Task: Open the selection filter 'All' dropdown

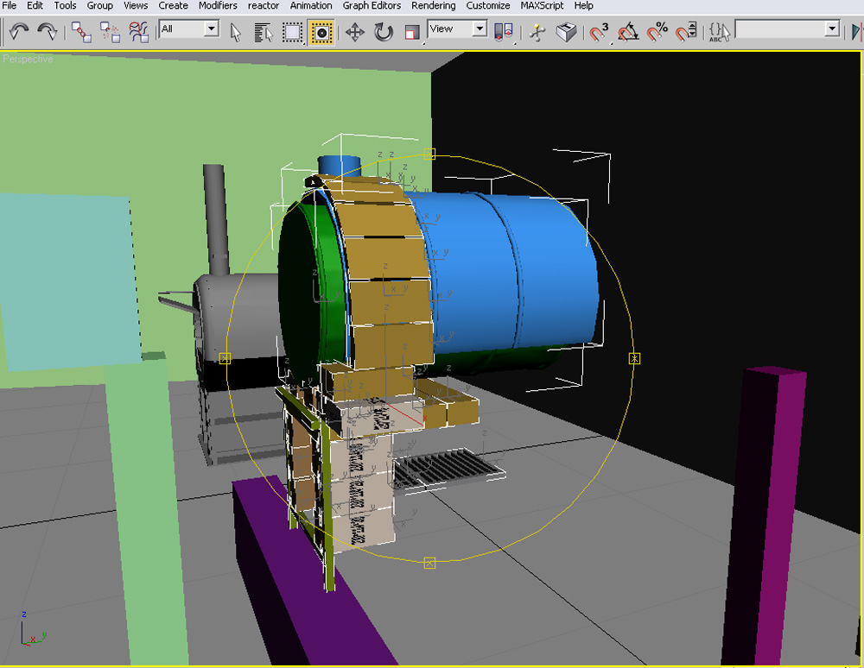Action: pos(212,29)
